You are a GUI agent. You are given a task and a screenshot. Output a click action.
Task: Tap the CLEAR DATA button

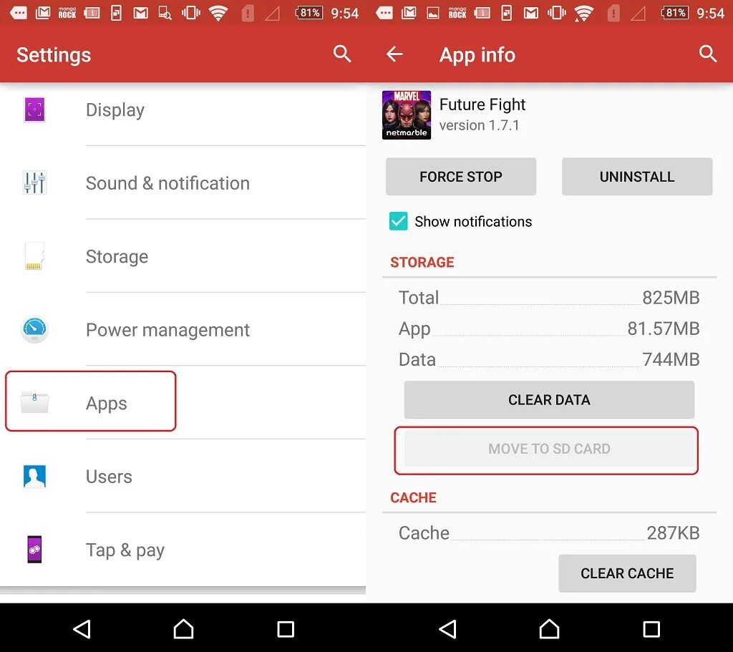[x=549, y=399]
